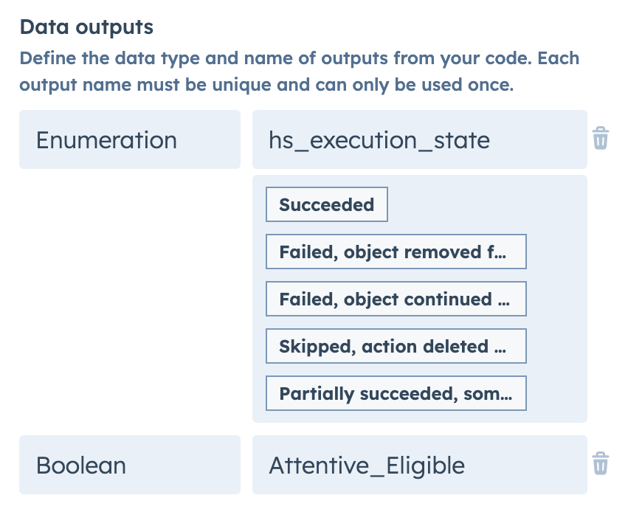The height and width of the screenshot is (509, 642).
Task: Select the 'Skipped, action deleted' value chip
Action: coord(396,346)
